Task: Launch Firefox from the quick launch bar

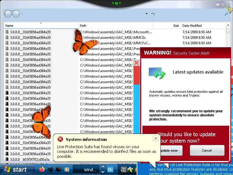Action: click(x=42, y=169)
